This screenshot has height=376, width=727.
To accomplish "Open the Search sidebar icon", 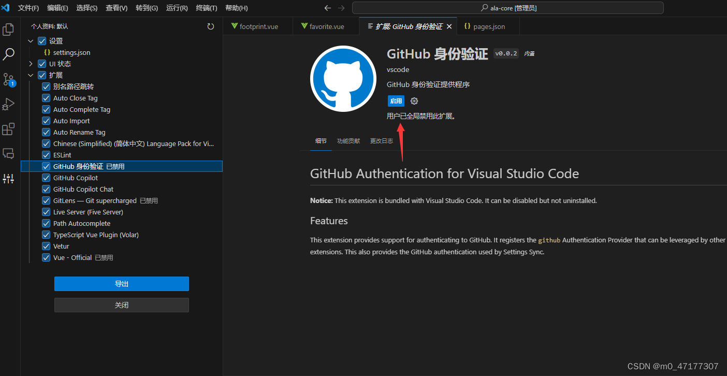I will click(x=8, y=54).
